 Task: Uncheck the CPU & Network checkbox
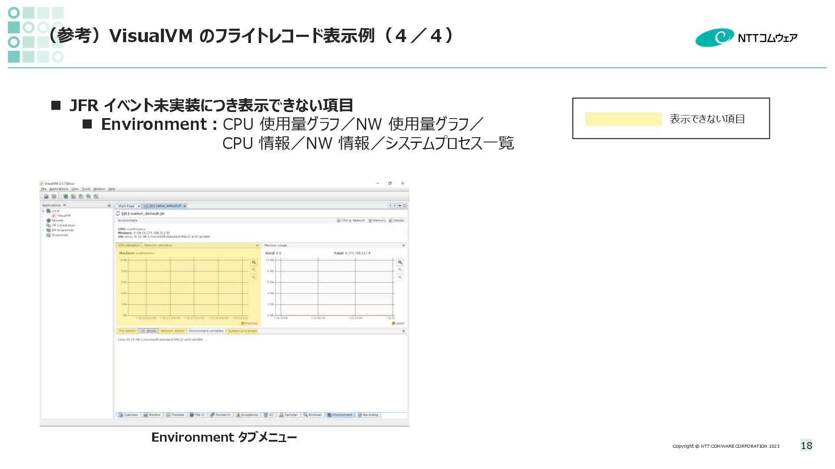click(339, 221)
